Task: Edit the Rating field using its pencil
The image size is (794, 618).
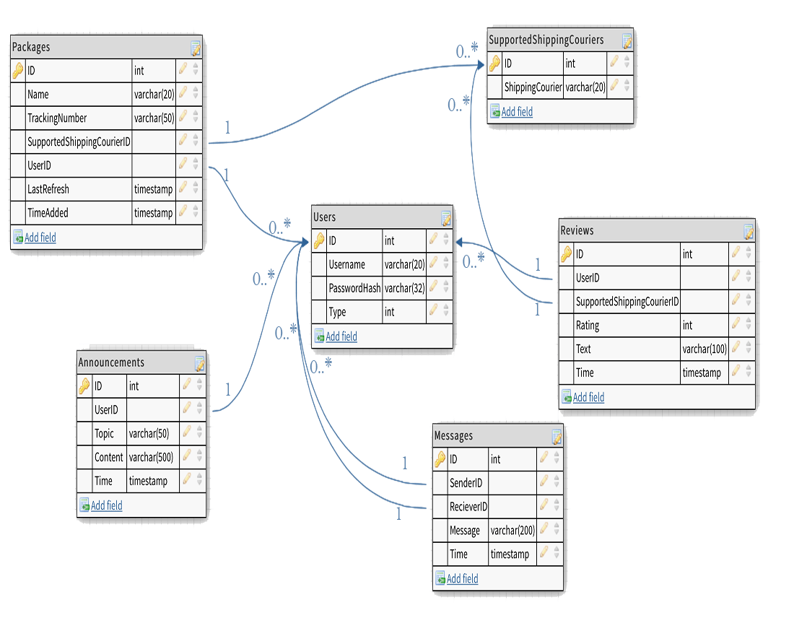Action: [736, 325]
